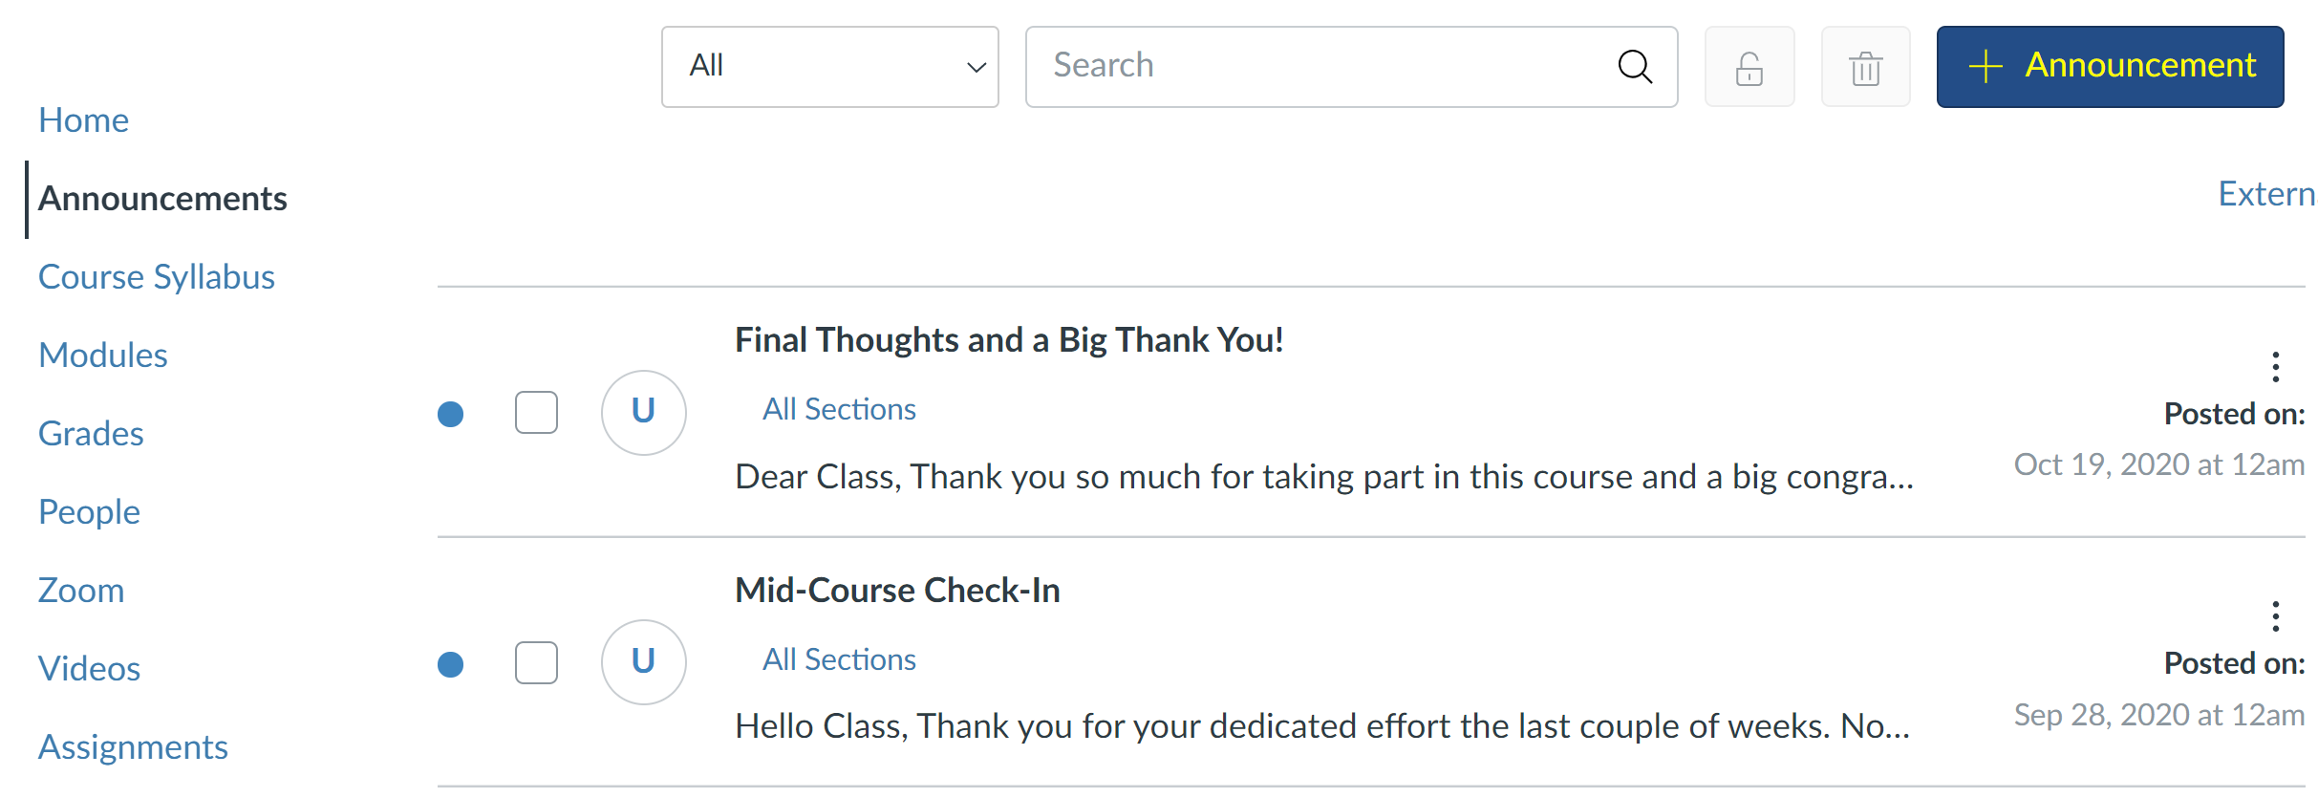Go to the Zoom page
Image resolution: width=2318 pixels, height=798 pixels.
81,590
